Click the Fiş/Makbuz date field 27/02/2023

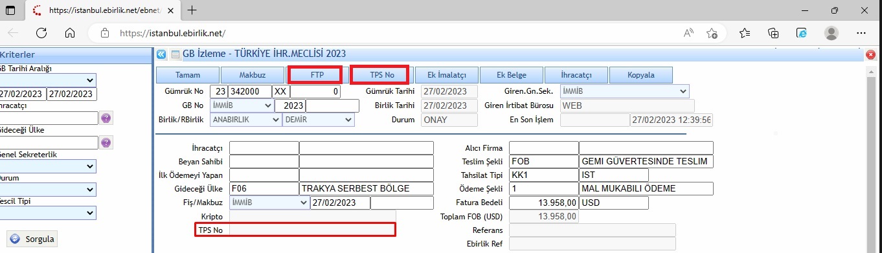tap(339, 203)
